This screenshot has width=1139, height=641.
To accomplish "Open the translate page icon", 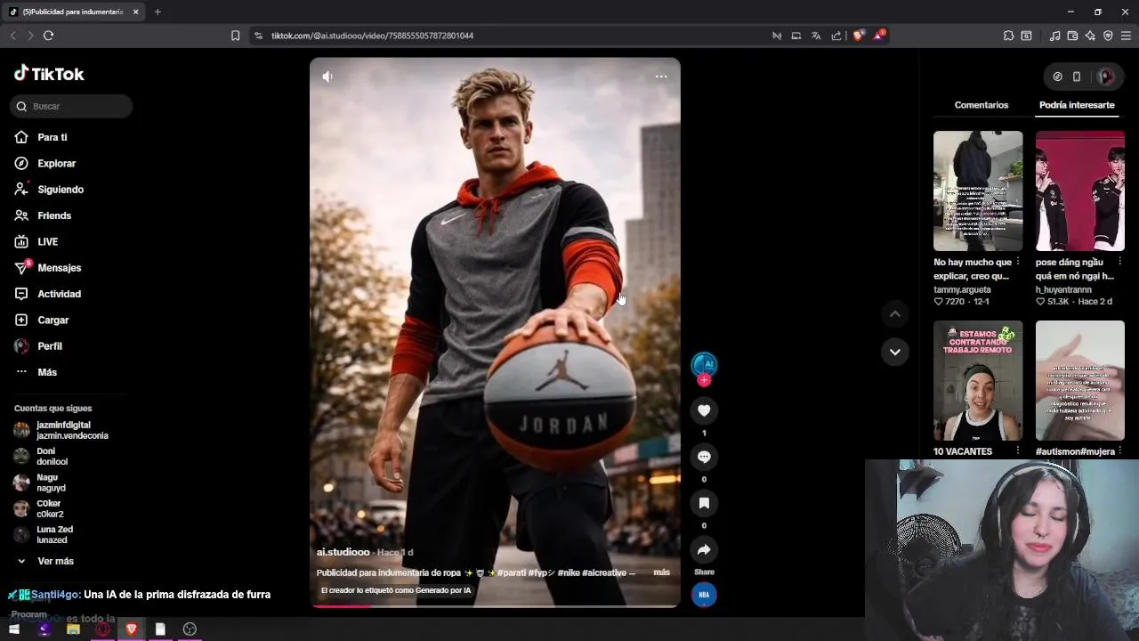I will [816, 36].
